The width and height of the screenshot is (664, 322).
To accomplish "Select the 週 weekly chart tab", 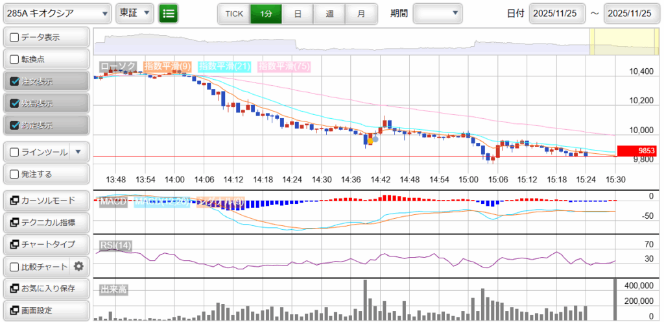I will 329,13.
